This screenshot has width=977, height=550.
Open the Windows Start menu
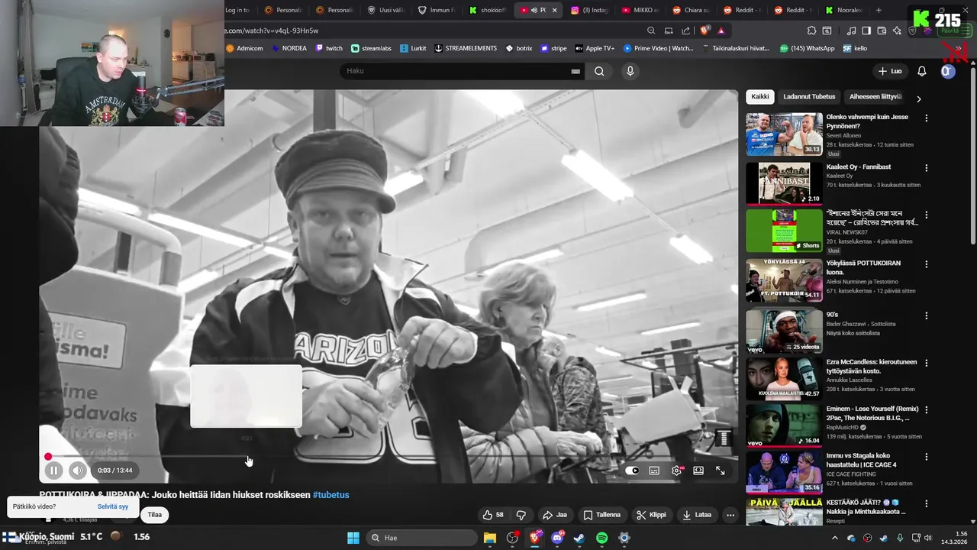pyautogui.click(x=353, y=538)
